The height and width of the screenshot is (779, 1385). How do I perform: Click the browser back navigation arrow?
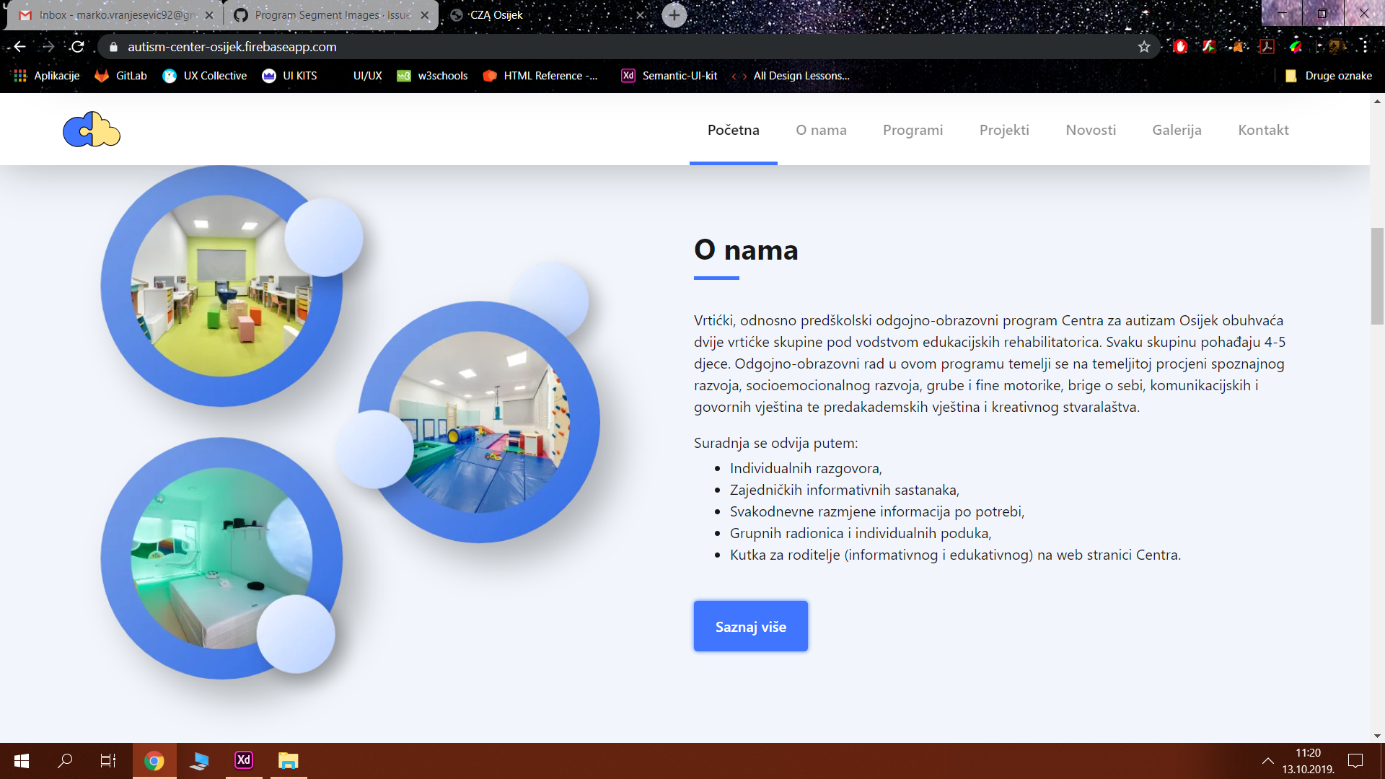click(x=18, y=46)
